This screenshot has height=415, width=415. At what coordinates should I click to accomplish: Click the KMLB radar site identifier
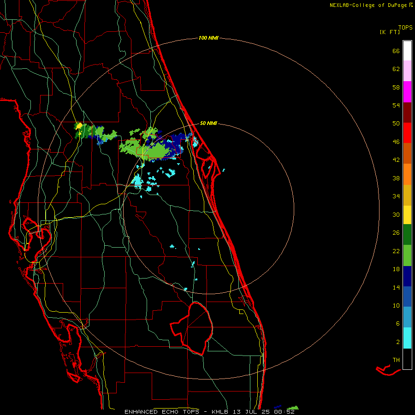[221, 412]
